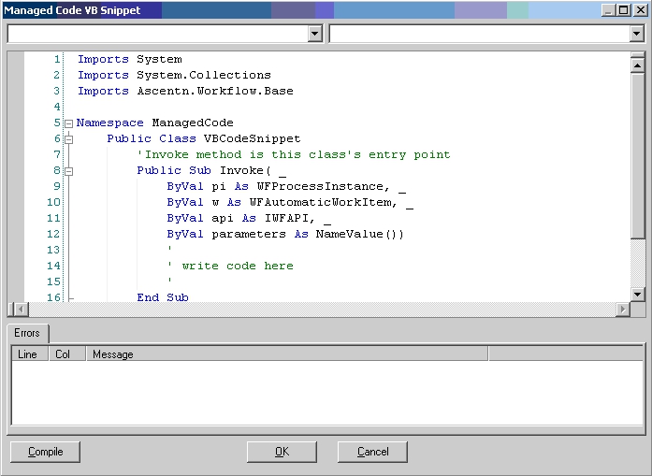652x476 pixels.
Task: Click horizontal scrollbar's left arrow
Action: click(16, 310)
